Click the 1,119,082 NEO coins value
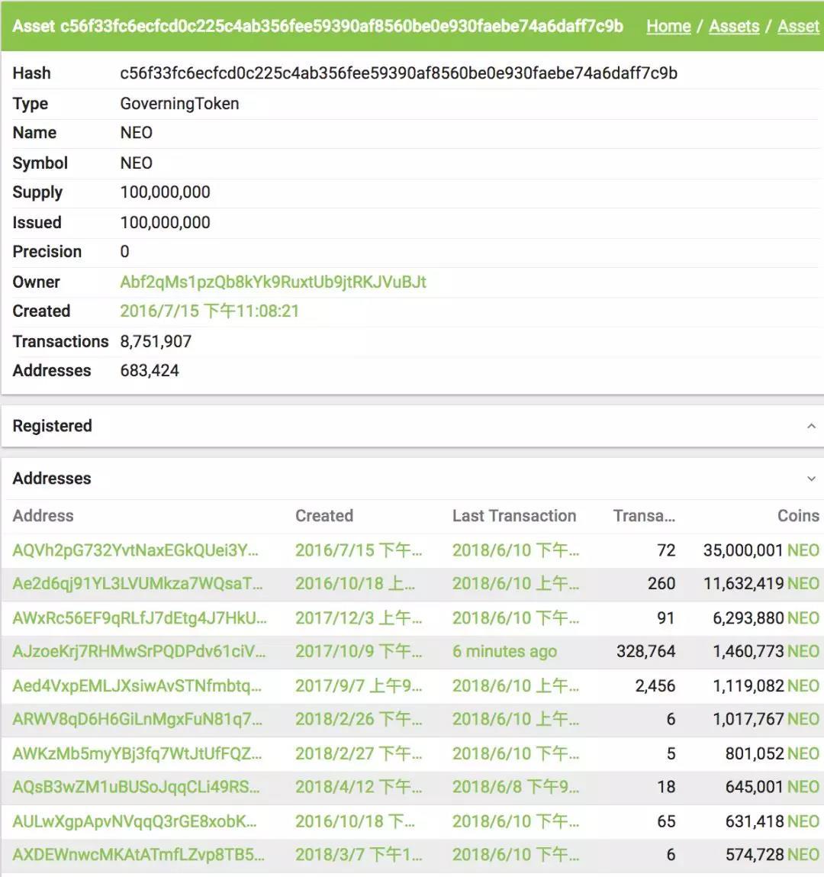This screenshot has width=824, height=877. click(766, 685)
